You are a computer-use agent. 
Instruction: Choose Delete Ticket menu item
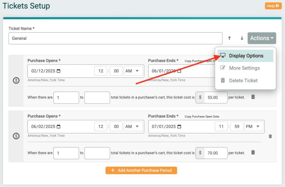coord(245,80)
